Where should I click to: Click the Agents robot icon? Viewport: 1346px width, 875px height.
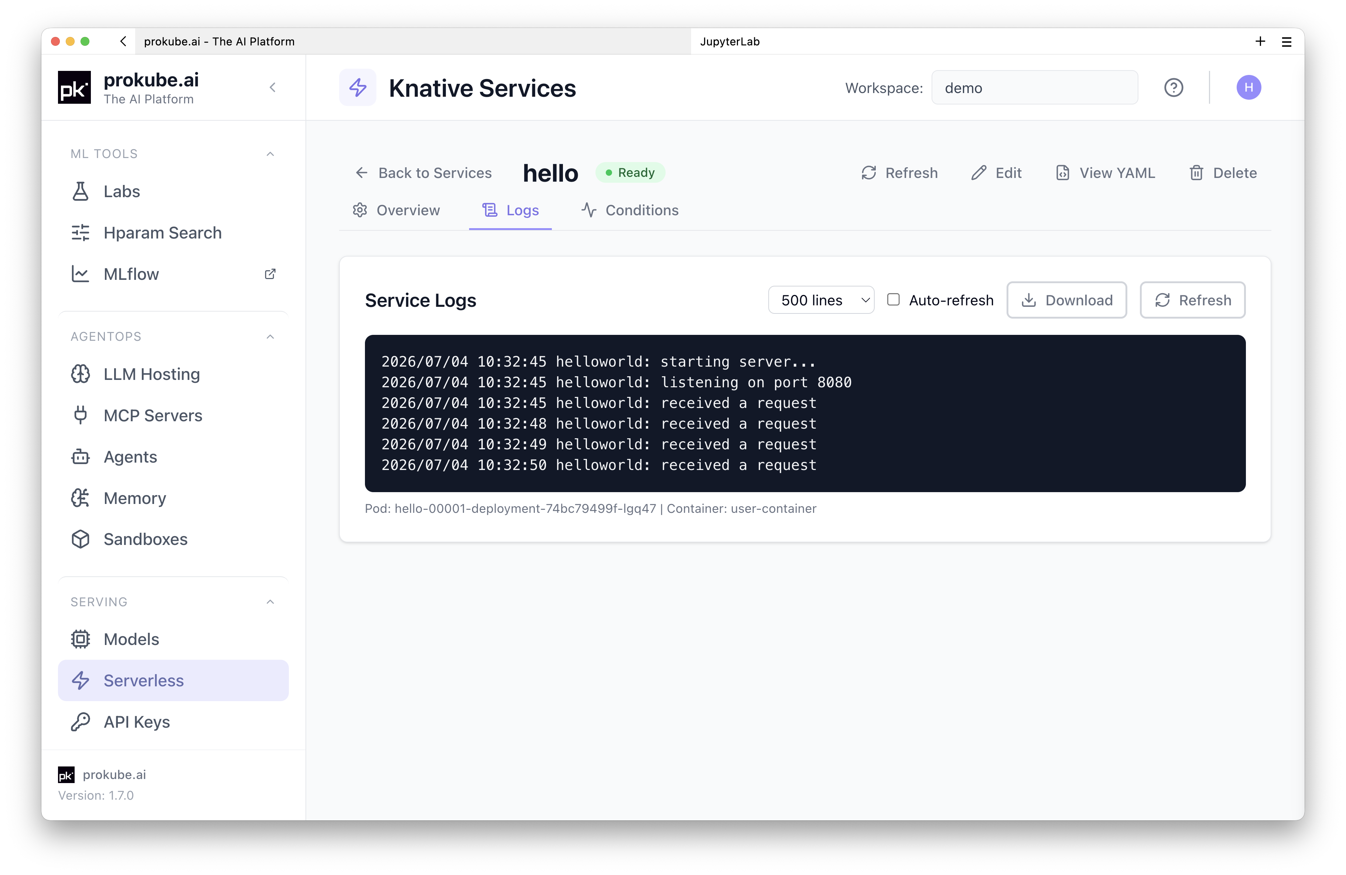point(80,457)
